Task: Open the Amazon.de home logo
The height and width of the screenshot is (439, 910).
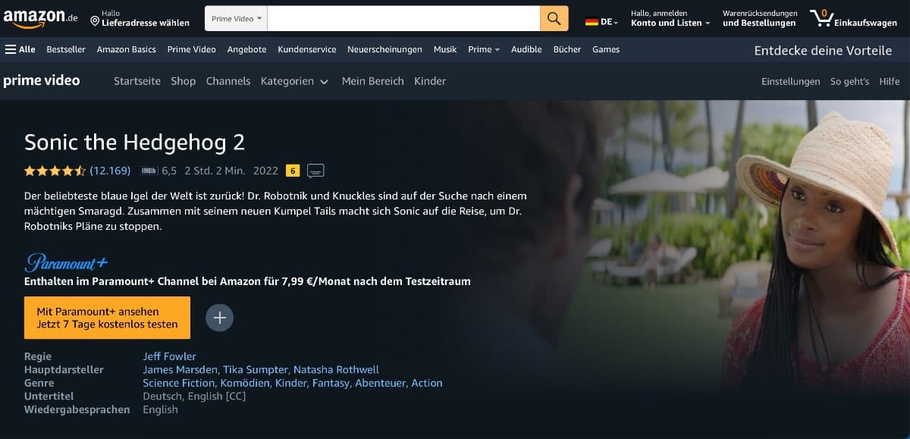Action: [39, 18]
